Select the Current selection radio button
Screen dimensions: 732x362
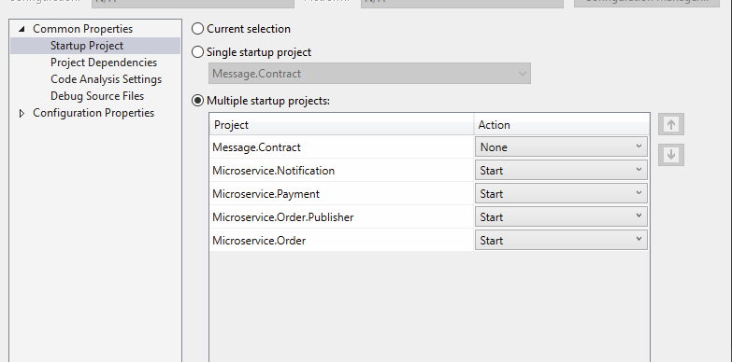tap(198, 29)
